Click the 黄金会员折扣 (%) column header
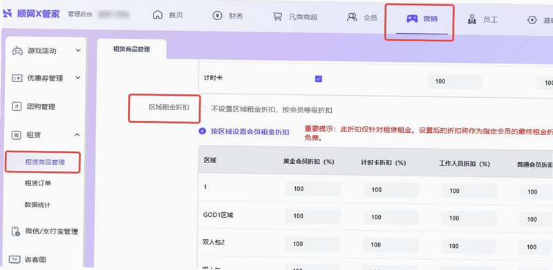Image resolution: width=553 pixels, height=270 pixels. 308,162
